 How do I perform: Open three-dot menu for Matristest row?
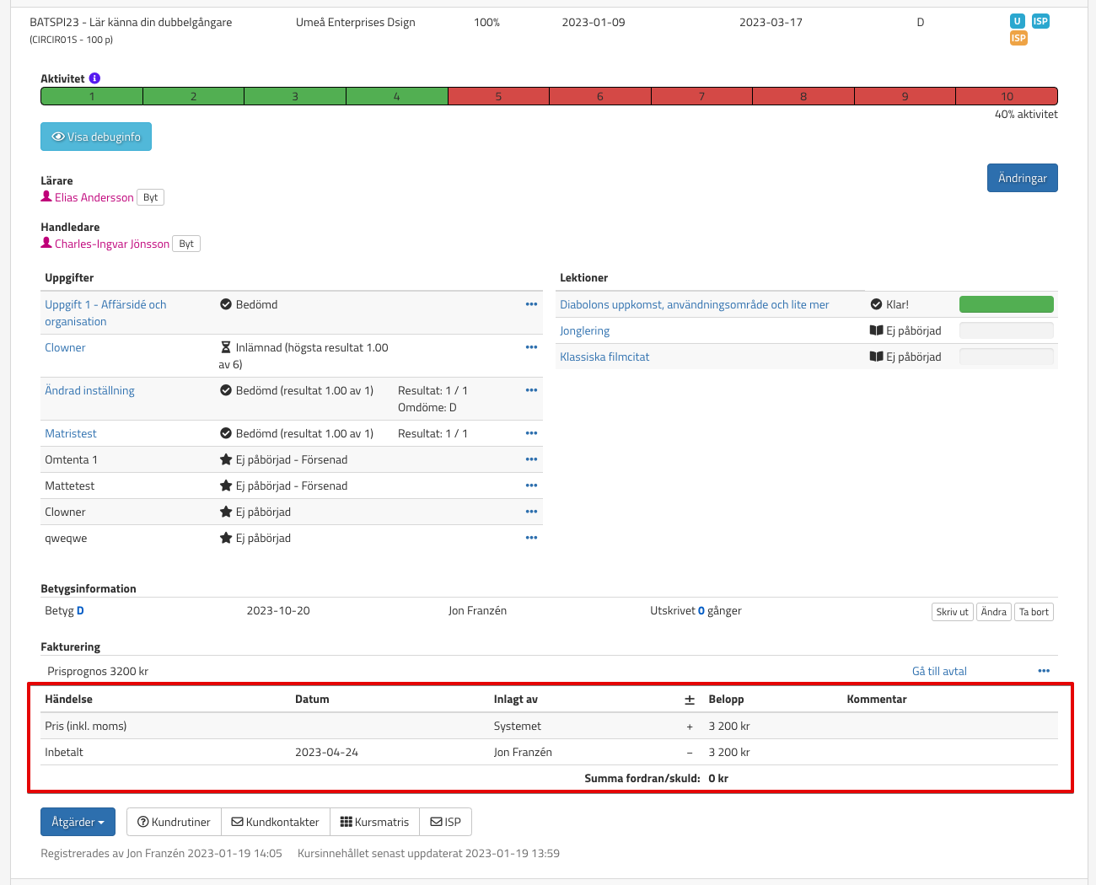(x=531, y=433)
